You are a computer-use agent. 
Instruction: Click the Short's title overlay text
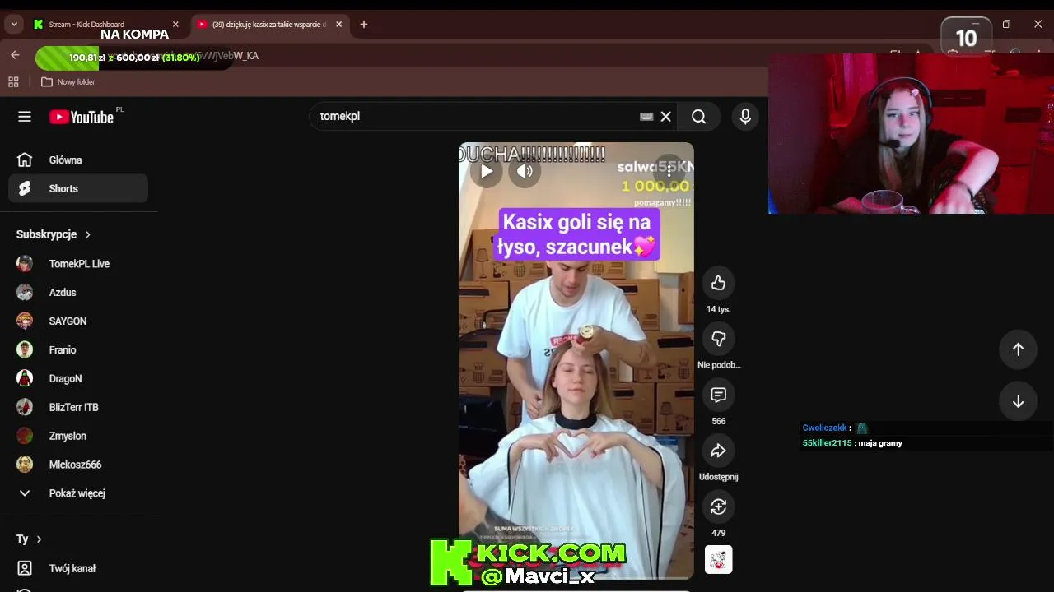pyautogui.click(x=576, y=234)
